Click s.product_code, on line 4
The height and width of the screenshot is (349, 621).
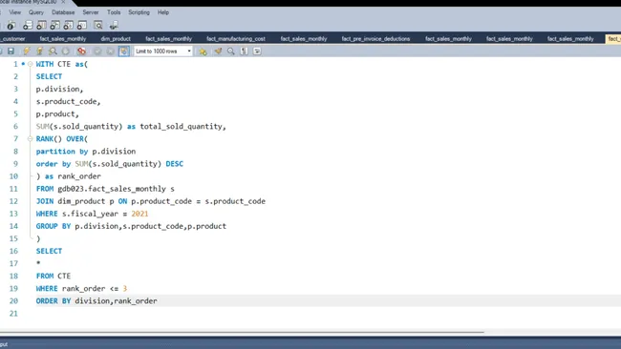68,102
